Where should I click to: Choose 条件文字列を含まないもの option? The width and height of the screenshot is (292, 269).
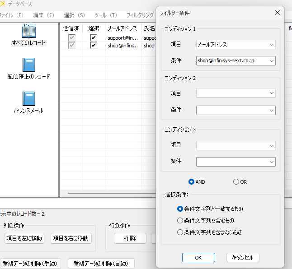(180, 232)
